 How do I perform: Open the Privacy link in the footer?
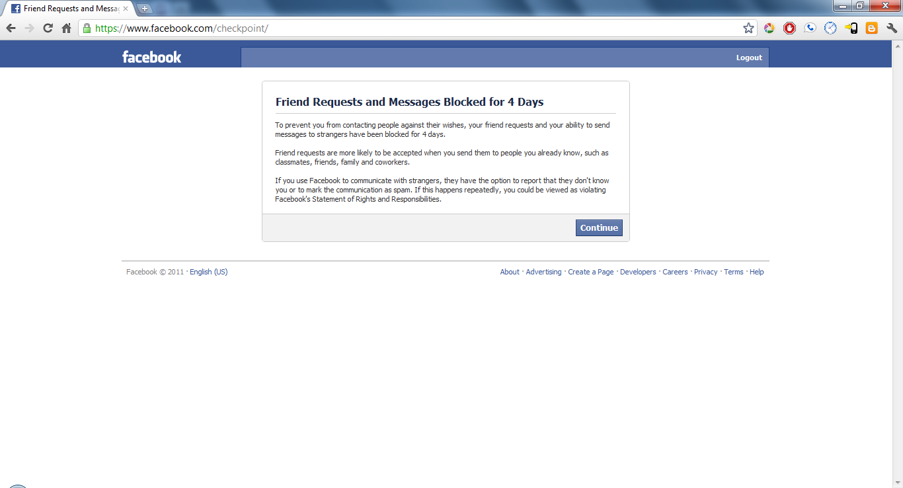click(705, 272)
